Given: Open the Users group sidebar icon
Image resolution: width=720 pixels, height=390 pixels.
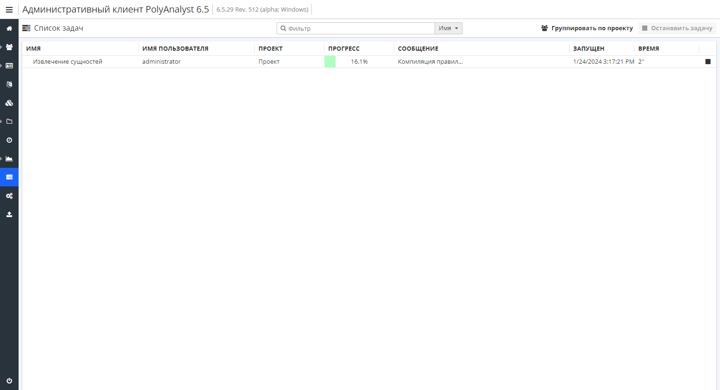Looking at the screenshot, I should click(9, 47).
